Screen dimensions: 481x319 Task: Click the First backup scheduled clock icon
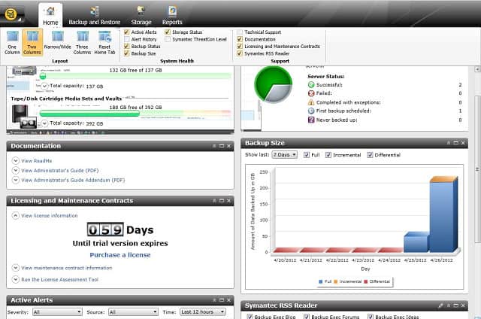pos(311,111)
